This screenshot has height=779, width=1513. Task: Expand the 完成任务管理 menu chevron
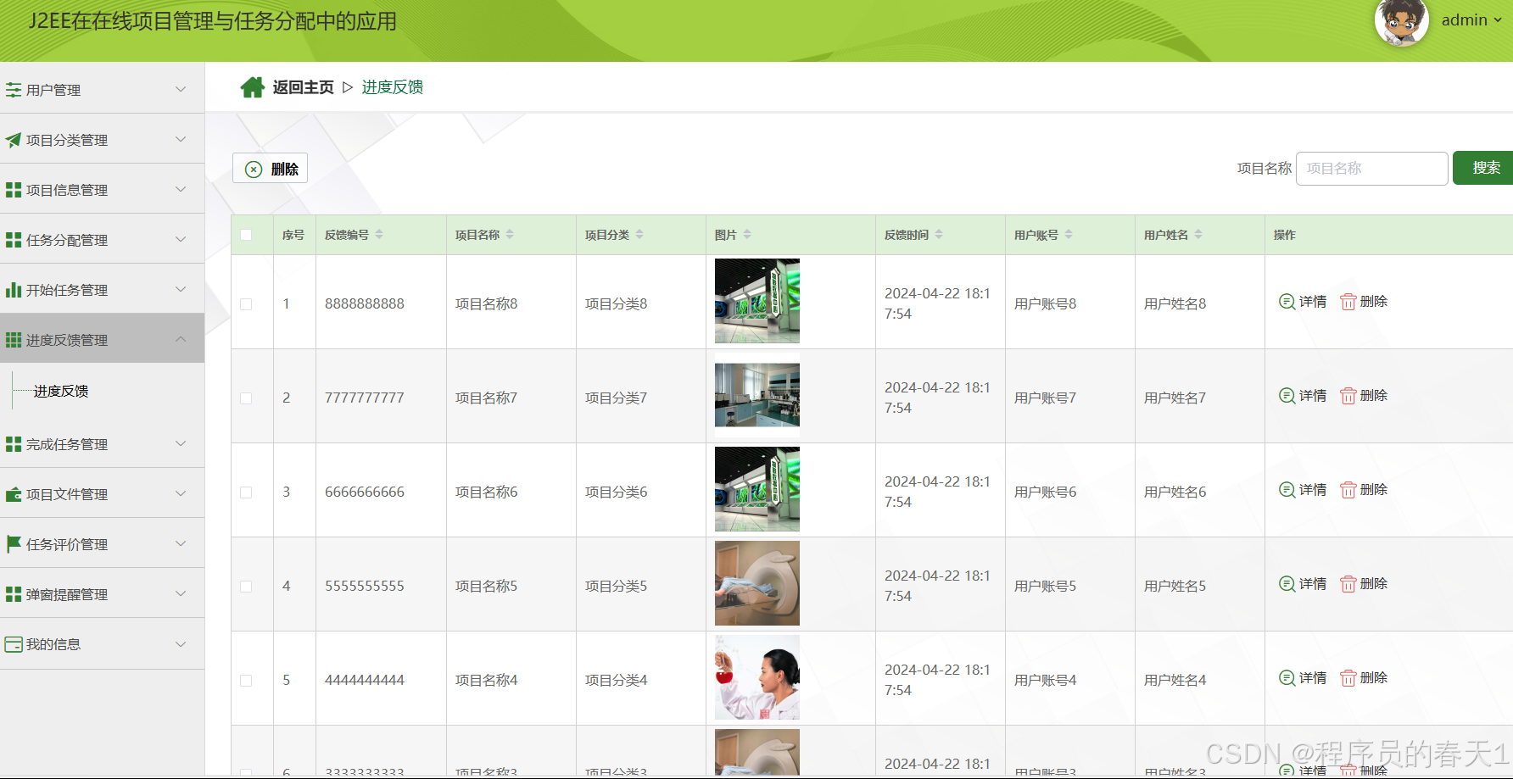181,443
